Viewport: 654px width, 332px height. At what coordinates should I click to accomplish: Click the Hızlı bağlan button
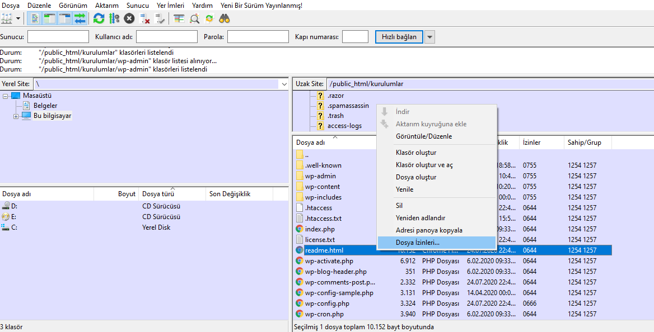tap(399, 37)
